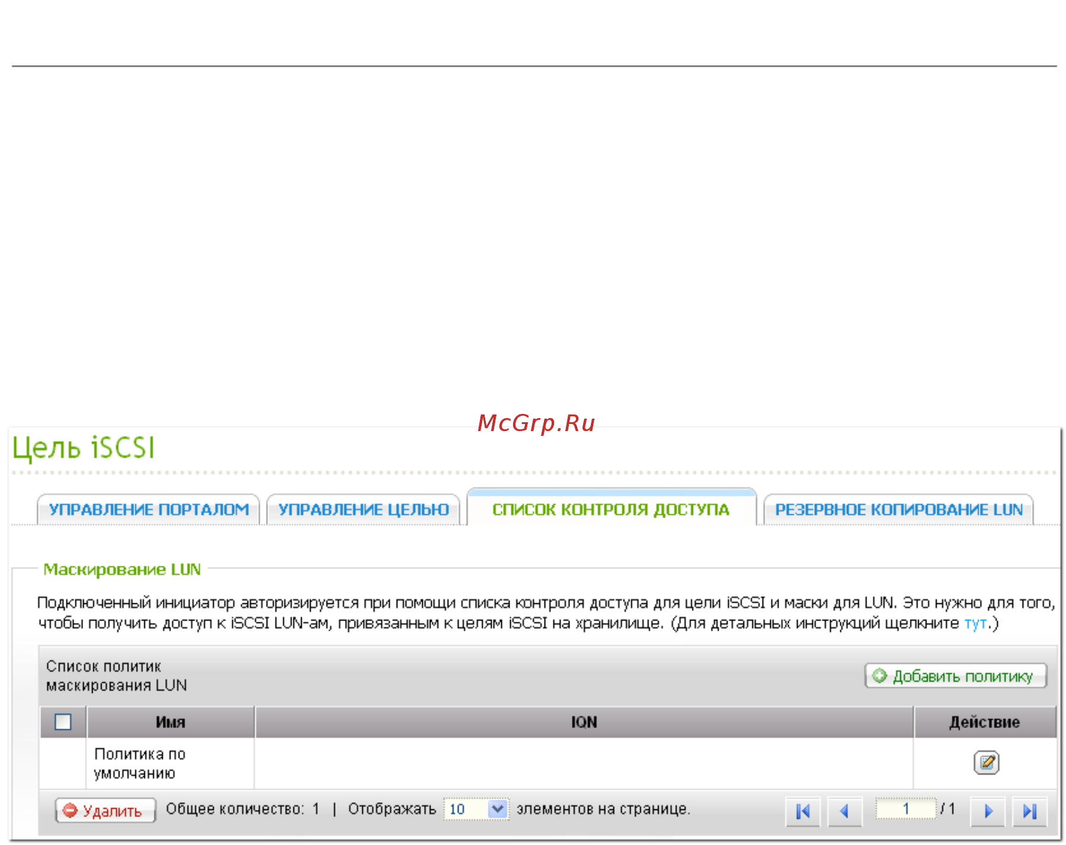Click the 'Общее количество: 1' text

click(x=242, y=809)
